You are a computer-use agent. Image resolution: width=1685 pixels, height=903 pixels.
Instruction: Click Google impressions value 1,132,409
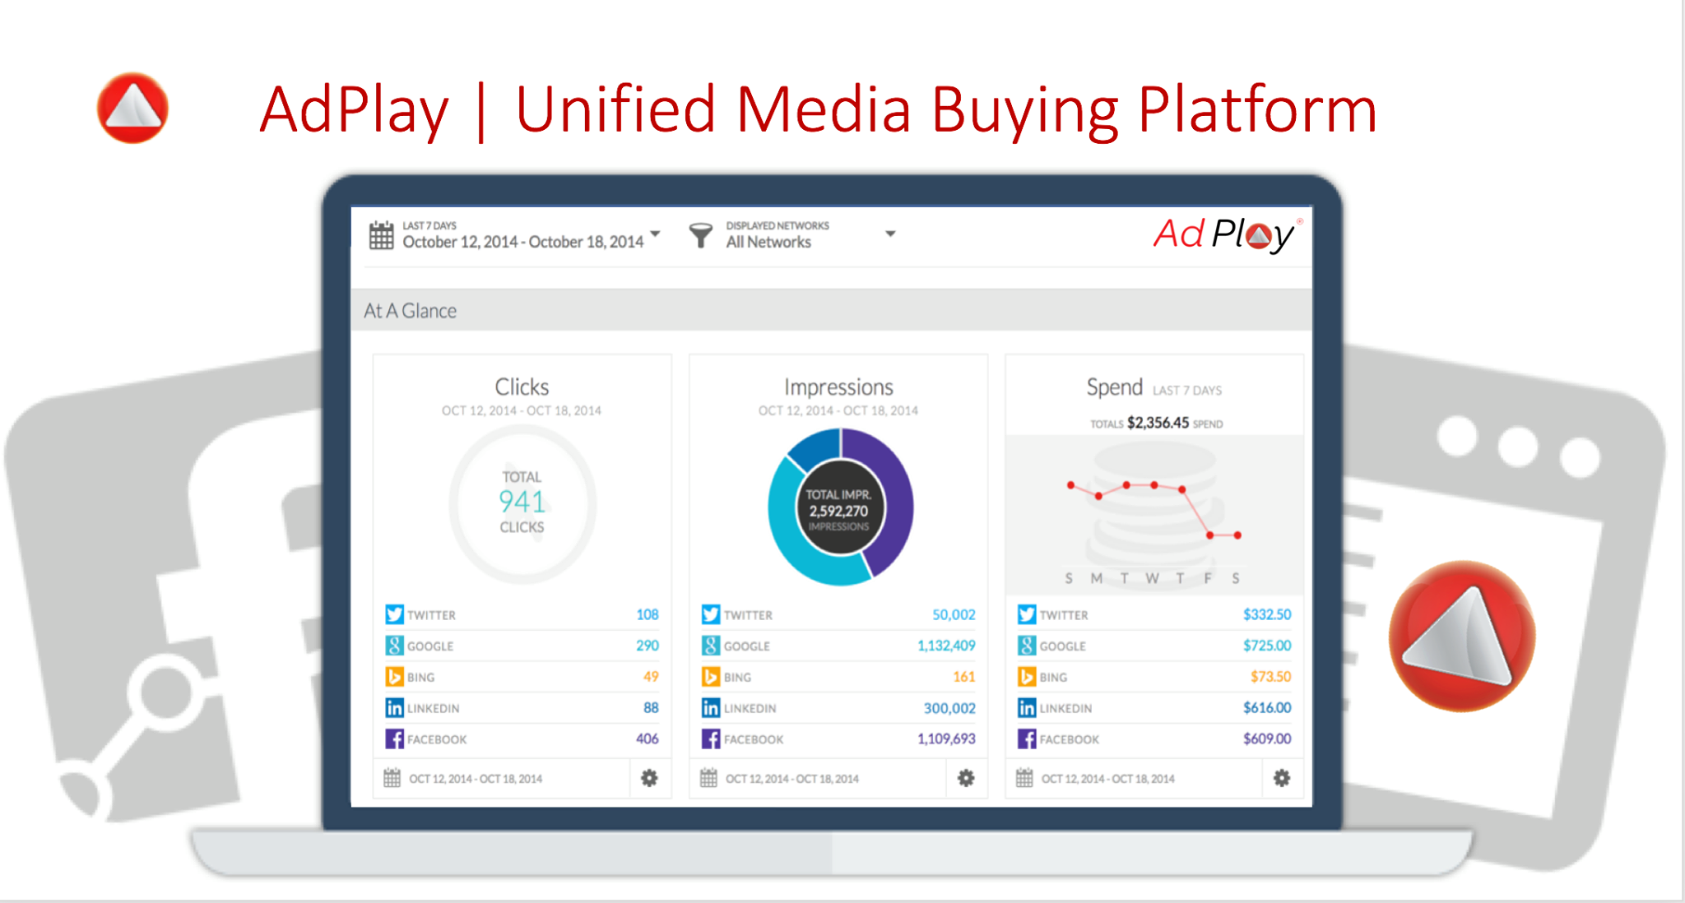tap(946, 646)
